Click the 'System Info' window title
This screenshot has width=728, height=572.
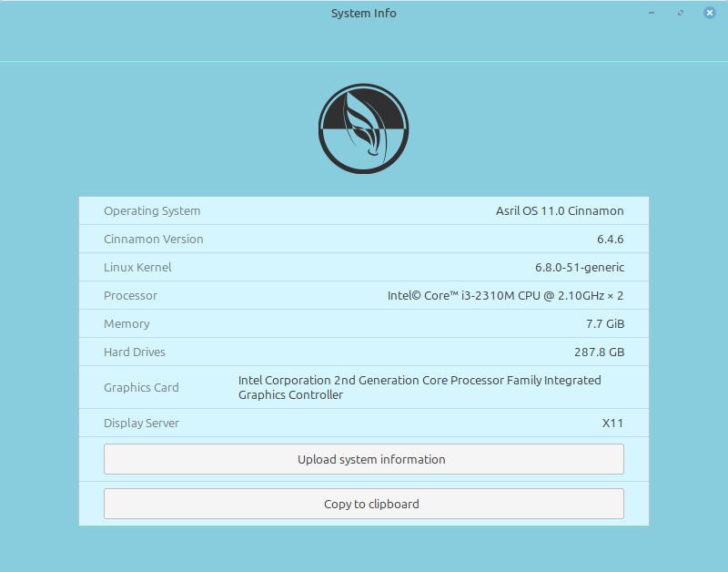[363, 13]
